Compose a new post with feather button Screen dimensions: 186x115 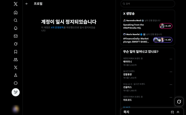click(x=16, y=92)
